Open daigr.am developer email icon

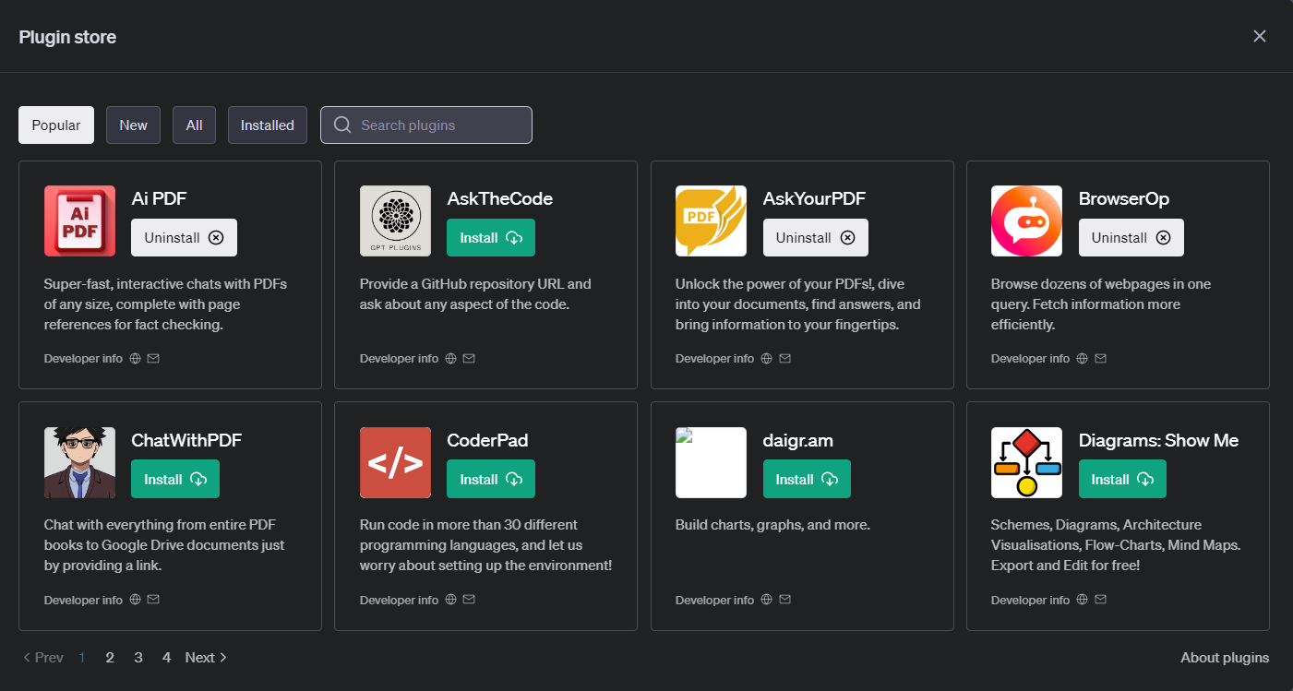point(784,600)
